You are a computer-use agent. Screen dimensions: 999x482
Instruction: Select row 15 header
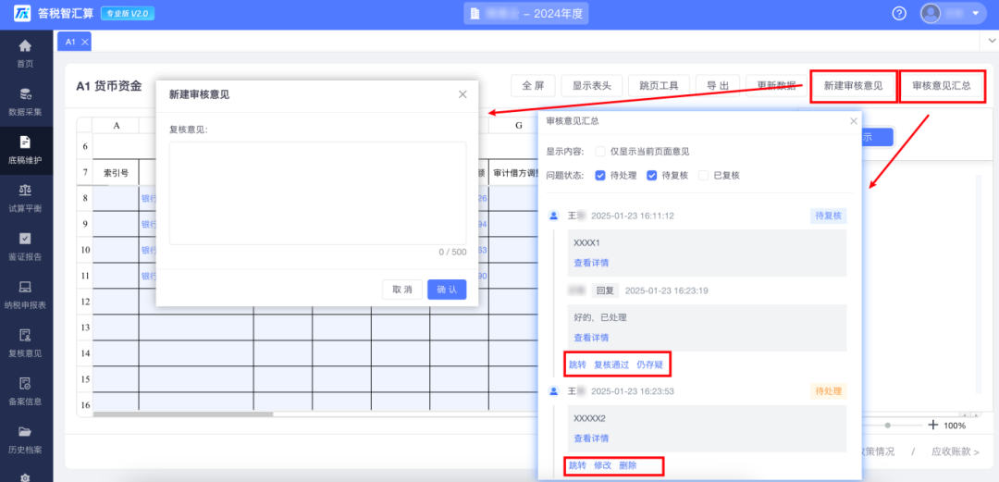[x=85, y=378]
